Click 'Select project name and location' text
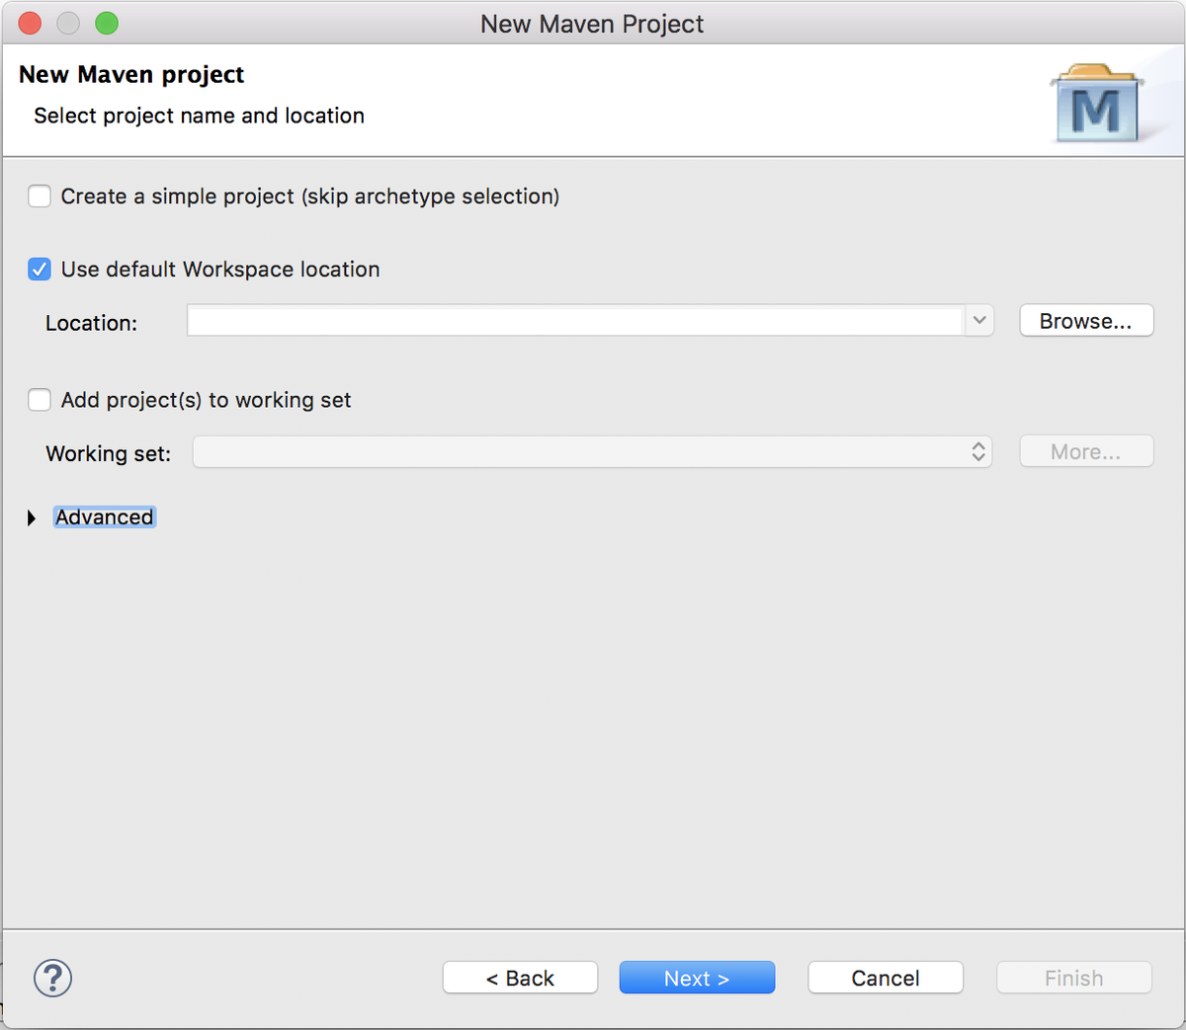 [x=199, y=116]
